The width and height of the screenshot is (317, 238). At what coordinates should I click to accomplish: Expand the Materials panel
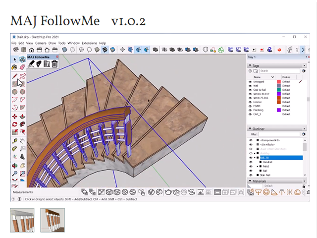[250, 181]
